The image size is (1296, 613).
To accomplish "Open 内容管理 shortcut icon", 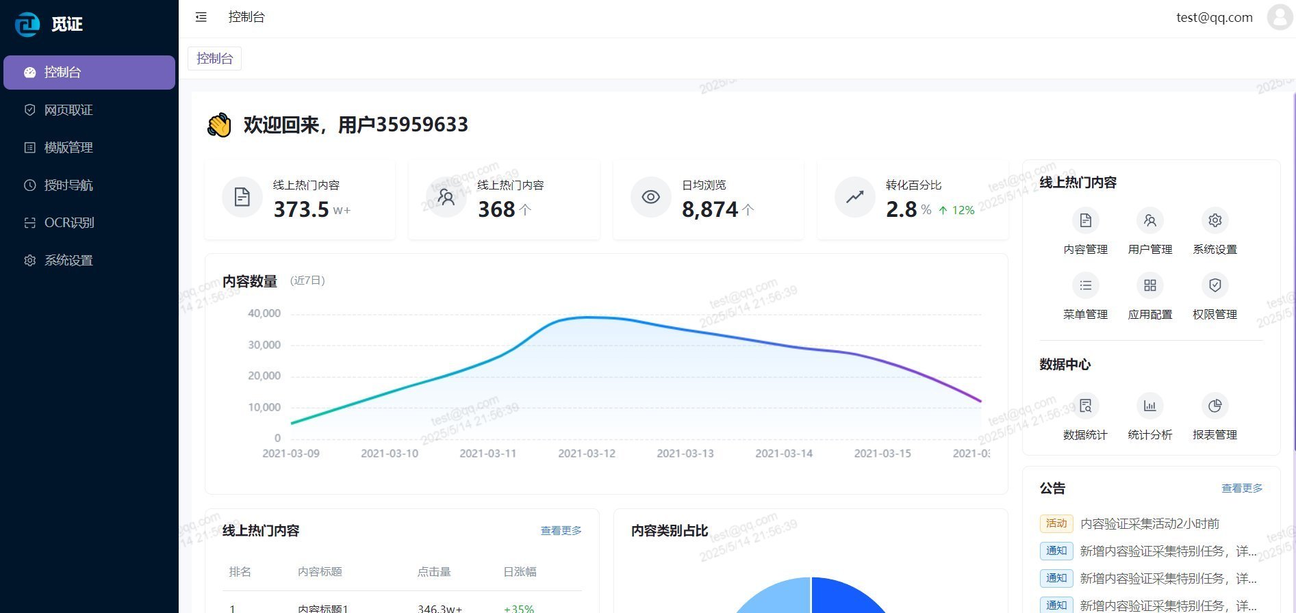I will 1085,221.
